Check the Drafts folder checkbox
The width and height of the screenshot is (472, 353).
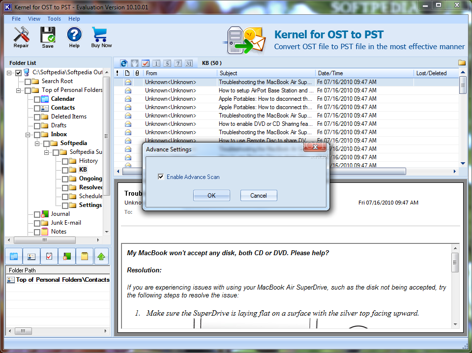point(37,126)
